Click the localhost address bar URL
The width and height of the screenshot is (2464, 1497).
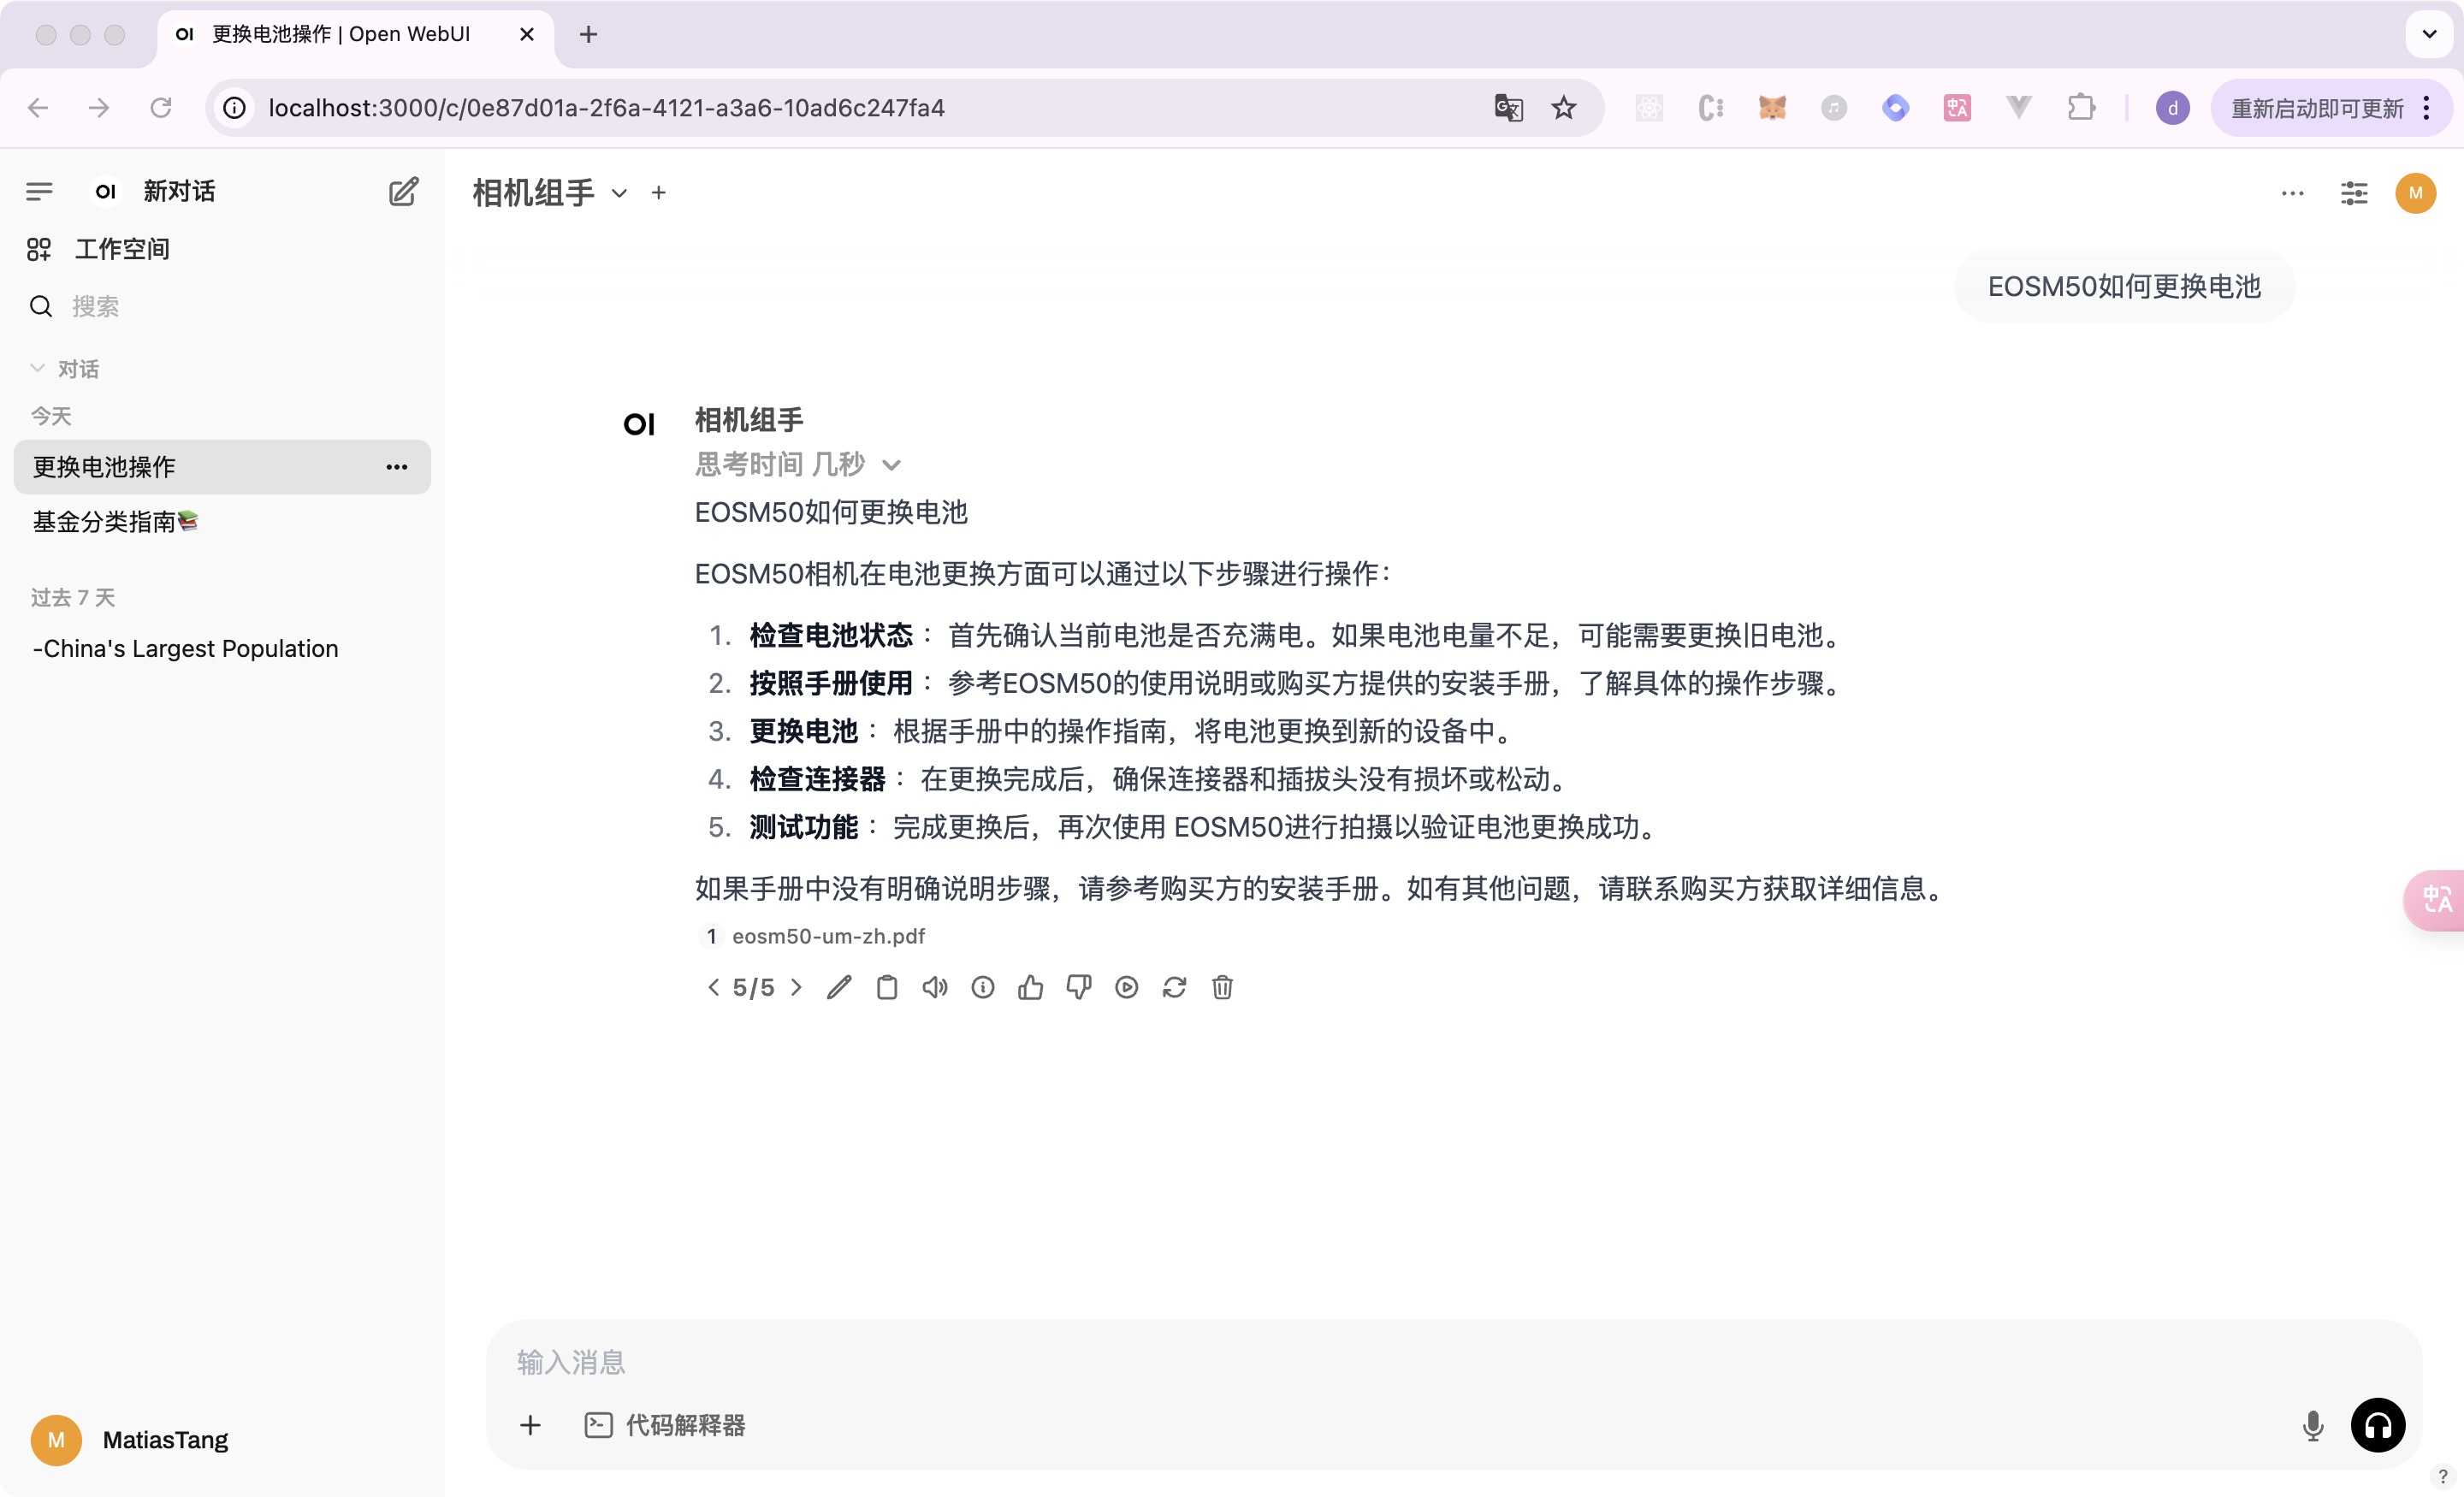pyautogui.click(x=606, y=108)
